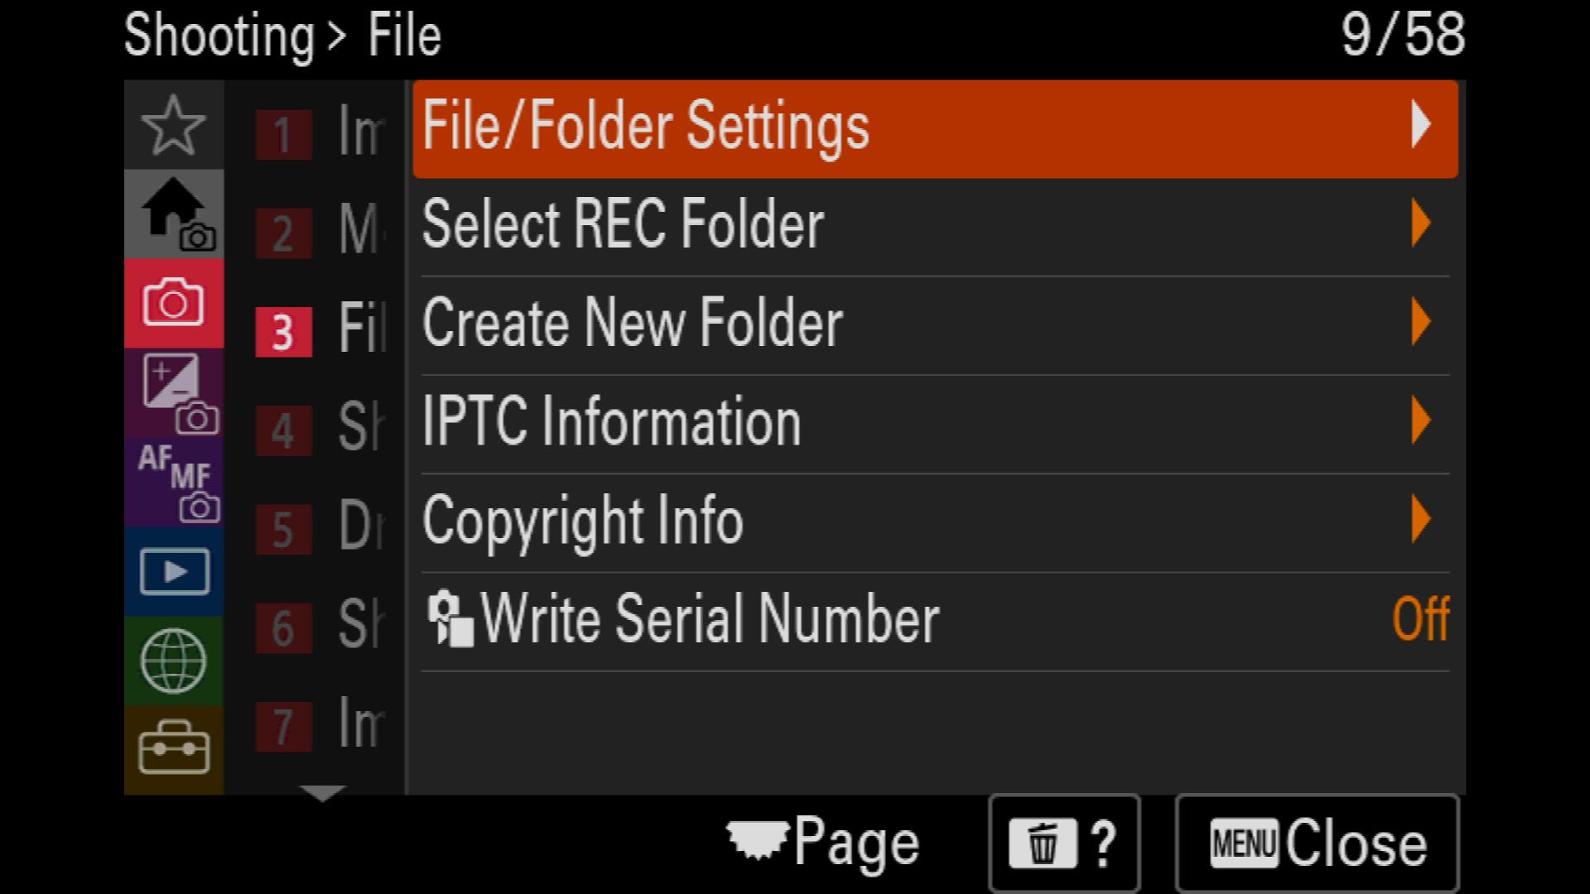Open the Network globe tab
The width and height of the screenshot is (1590, 894).
pos(174,661)
